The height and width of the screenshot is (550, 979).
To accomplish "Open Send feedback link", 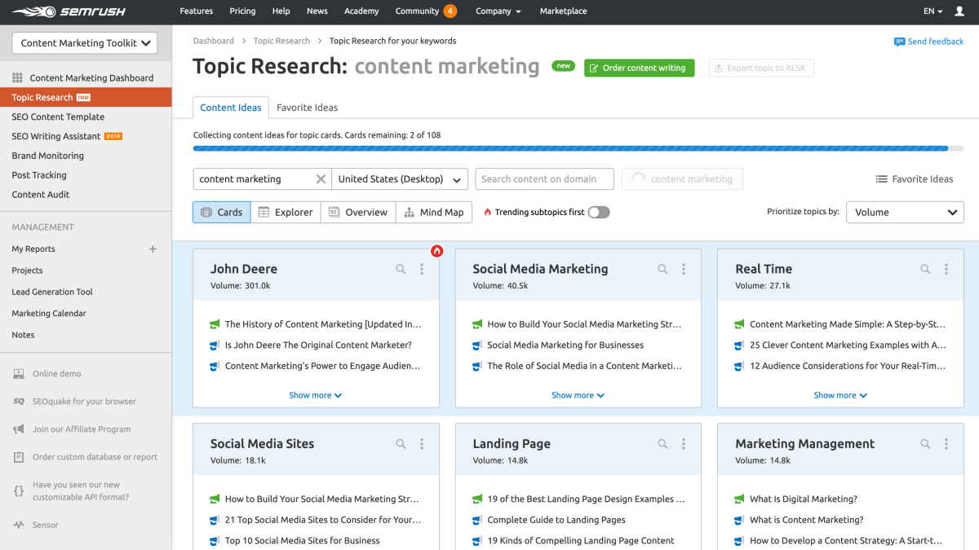I will [929, 42].
